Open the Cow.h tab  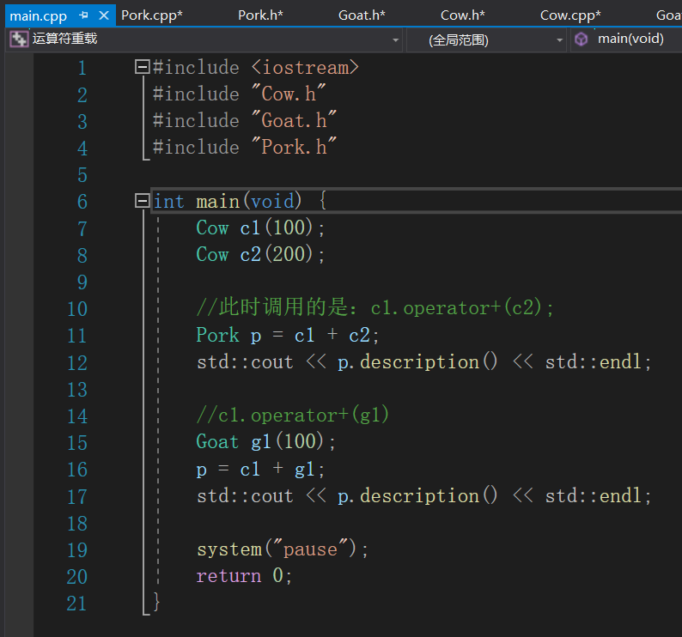click(x=462, y=15)
